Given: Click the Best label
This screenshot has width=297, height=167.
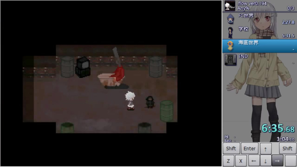Looking at the screenshot, I should click(x=228, y=141).
